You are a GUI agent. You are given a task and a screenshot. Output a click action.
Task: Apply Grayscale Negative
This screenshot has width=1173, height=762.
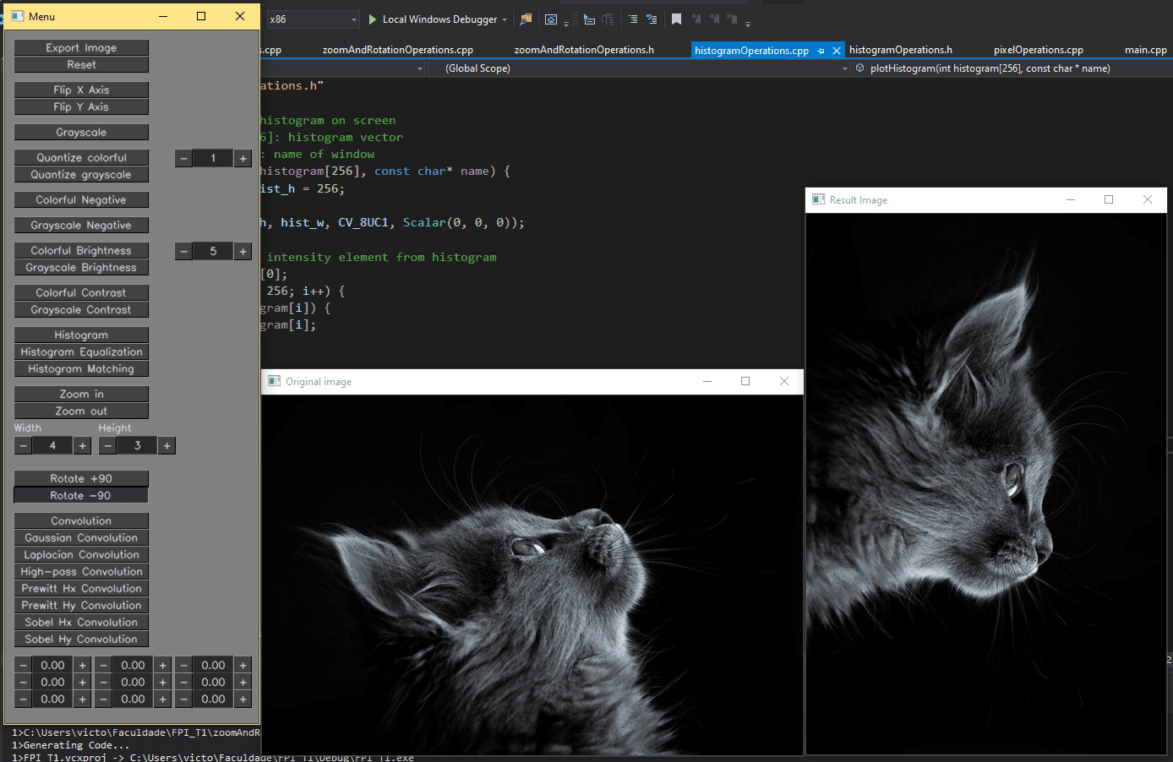(x=81, y=226)
